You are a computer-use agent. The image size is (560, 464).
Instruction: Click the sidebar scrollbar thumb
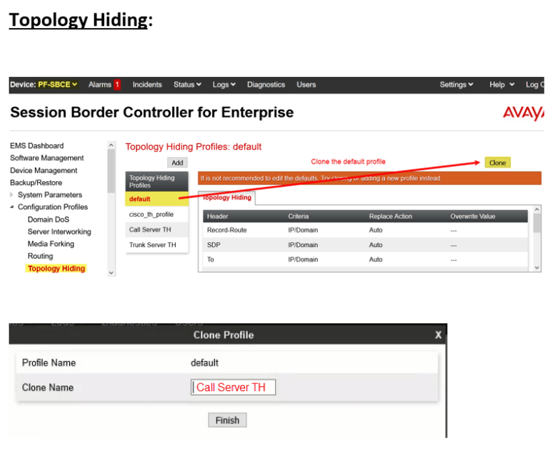[x=111, y=171]
